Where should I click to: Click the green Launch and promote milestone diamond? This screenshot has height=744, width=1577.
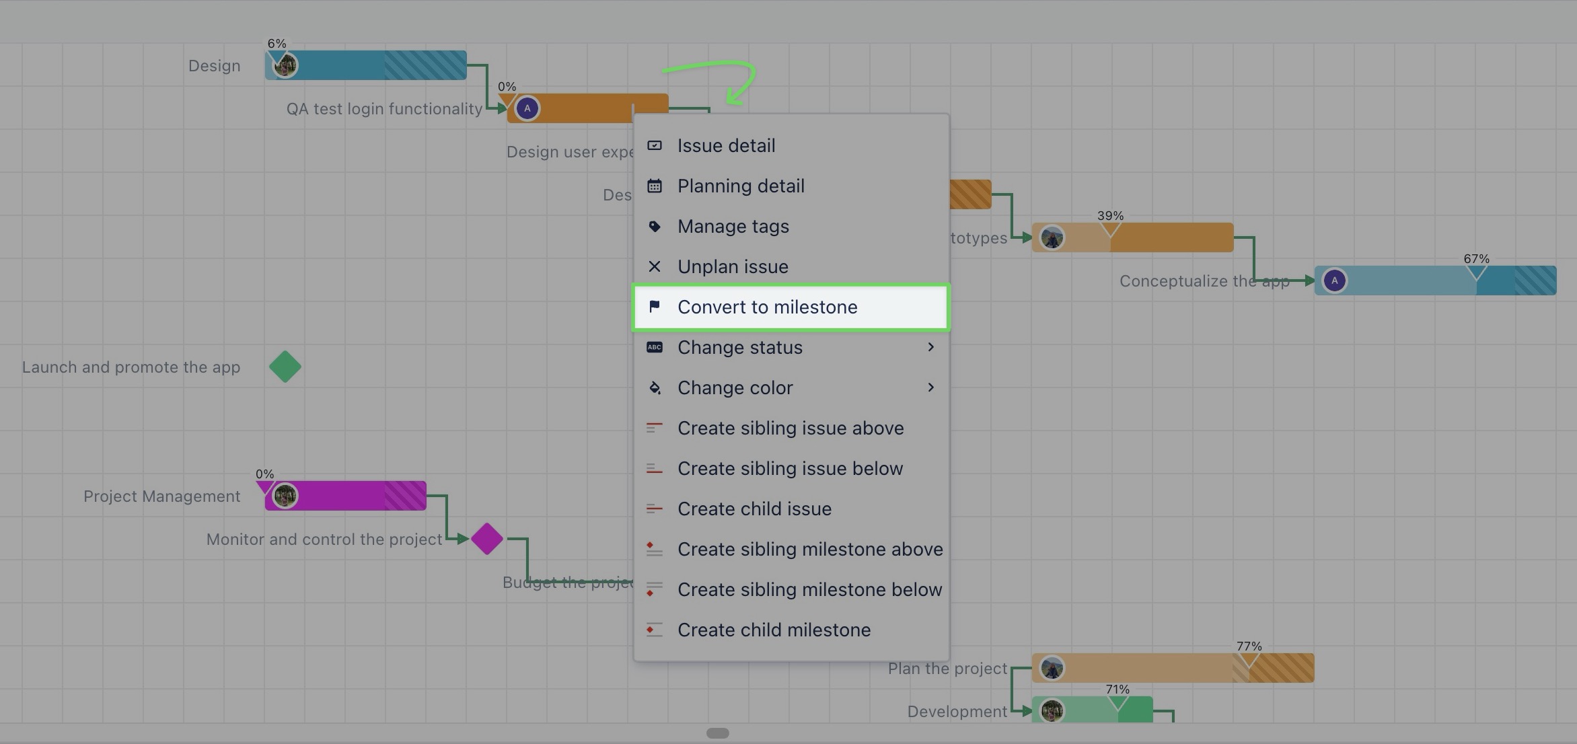[285, 367]
